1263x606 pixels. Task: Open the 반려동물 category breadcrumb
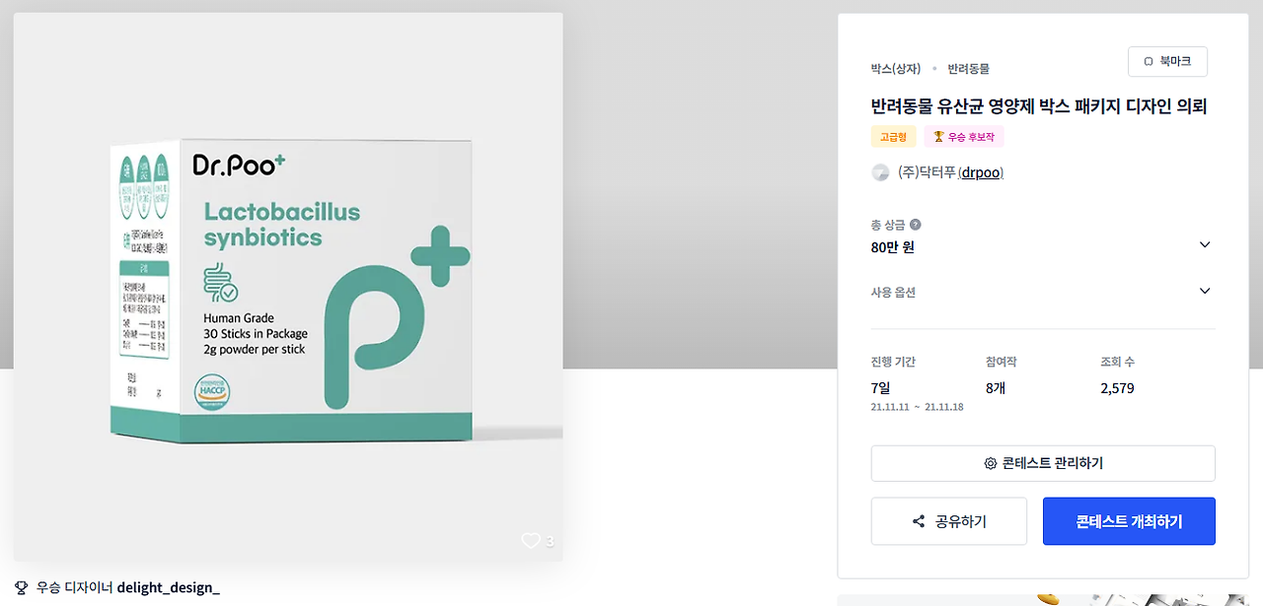[x=968, y=69]
